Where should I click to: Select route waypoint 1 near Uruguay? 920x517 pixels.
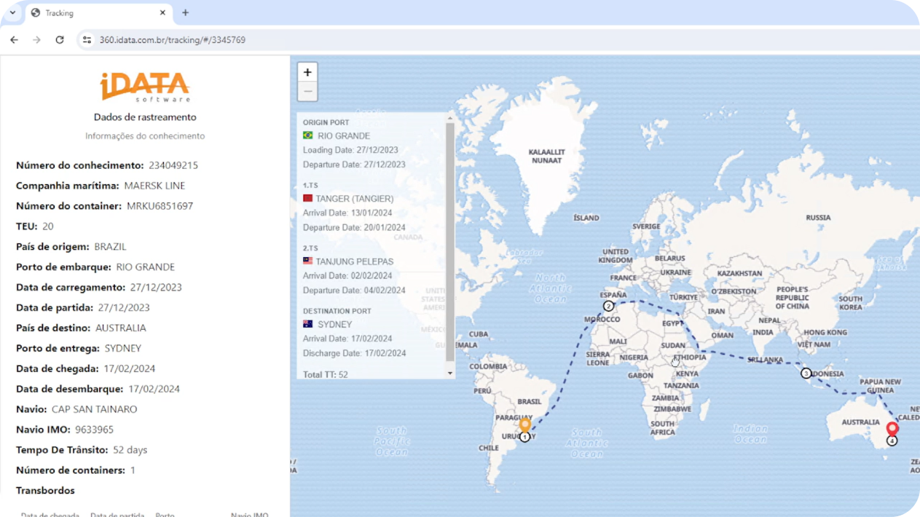[x=524, y=437]
